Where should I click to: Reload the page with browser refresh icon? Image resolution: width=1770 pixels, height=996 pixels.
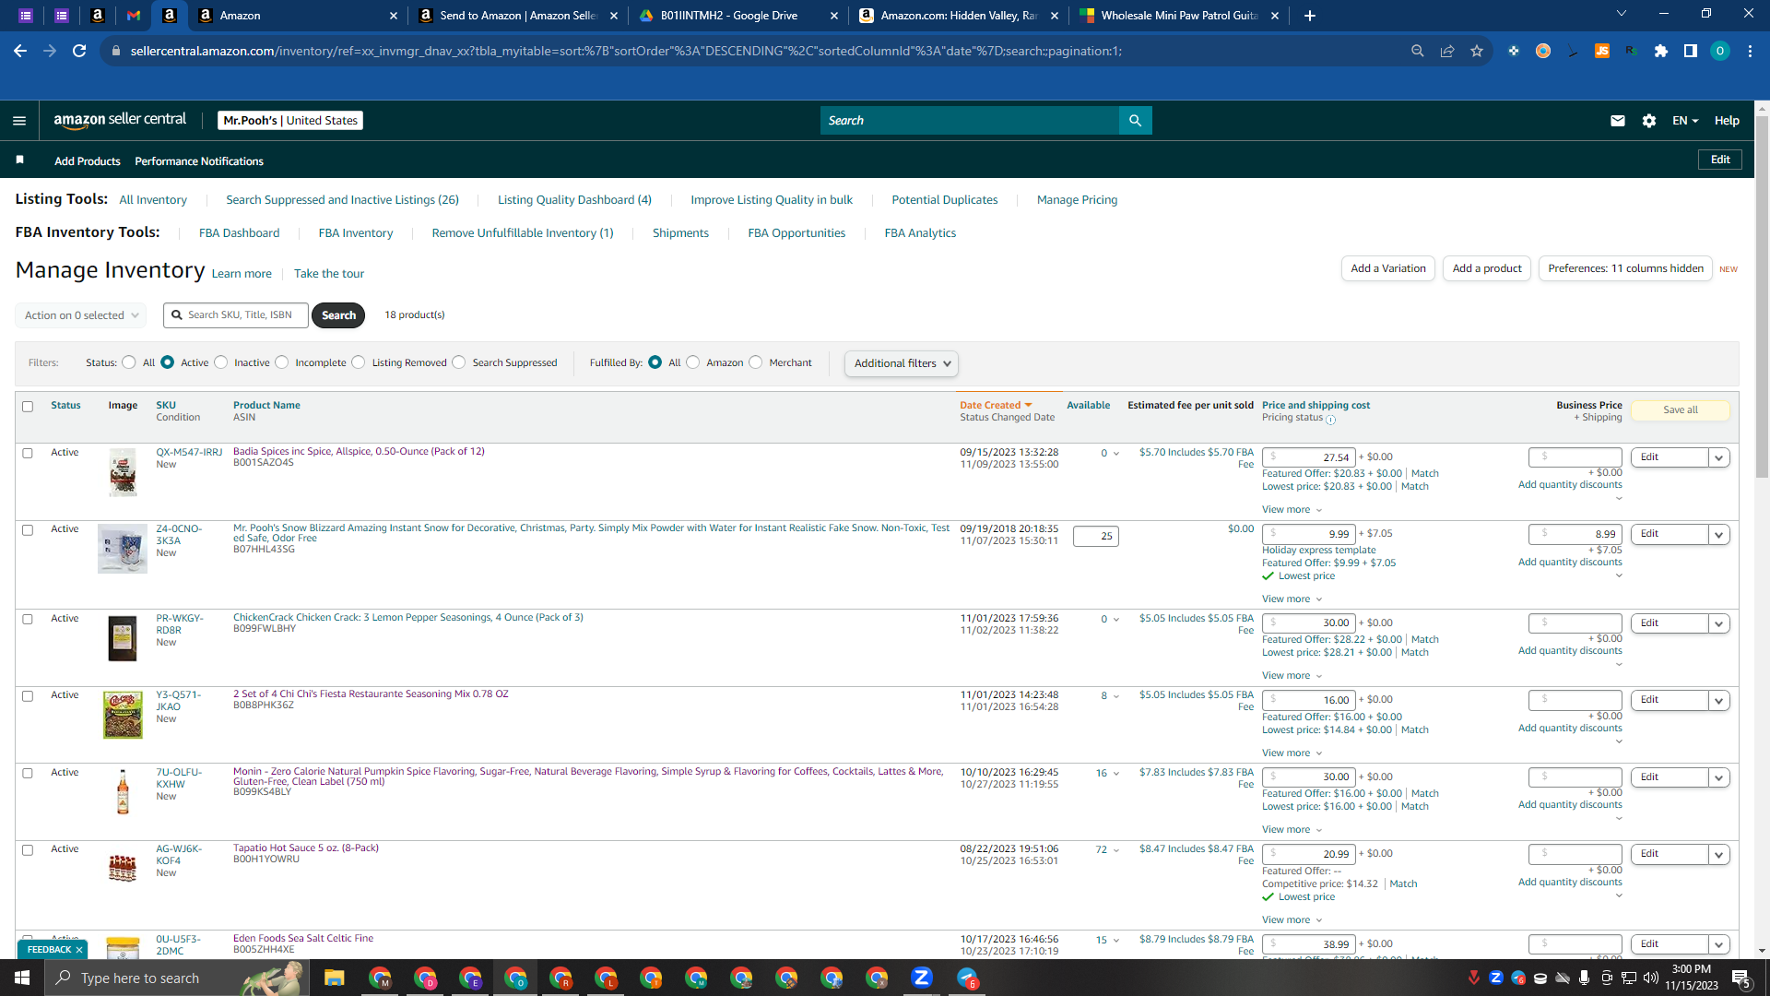(80, 51)
